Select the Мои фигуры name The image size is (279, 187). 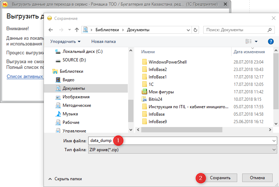[161, 92]
